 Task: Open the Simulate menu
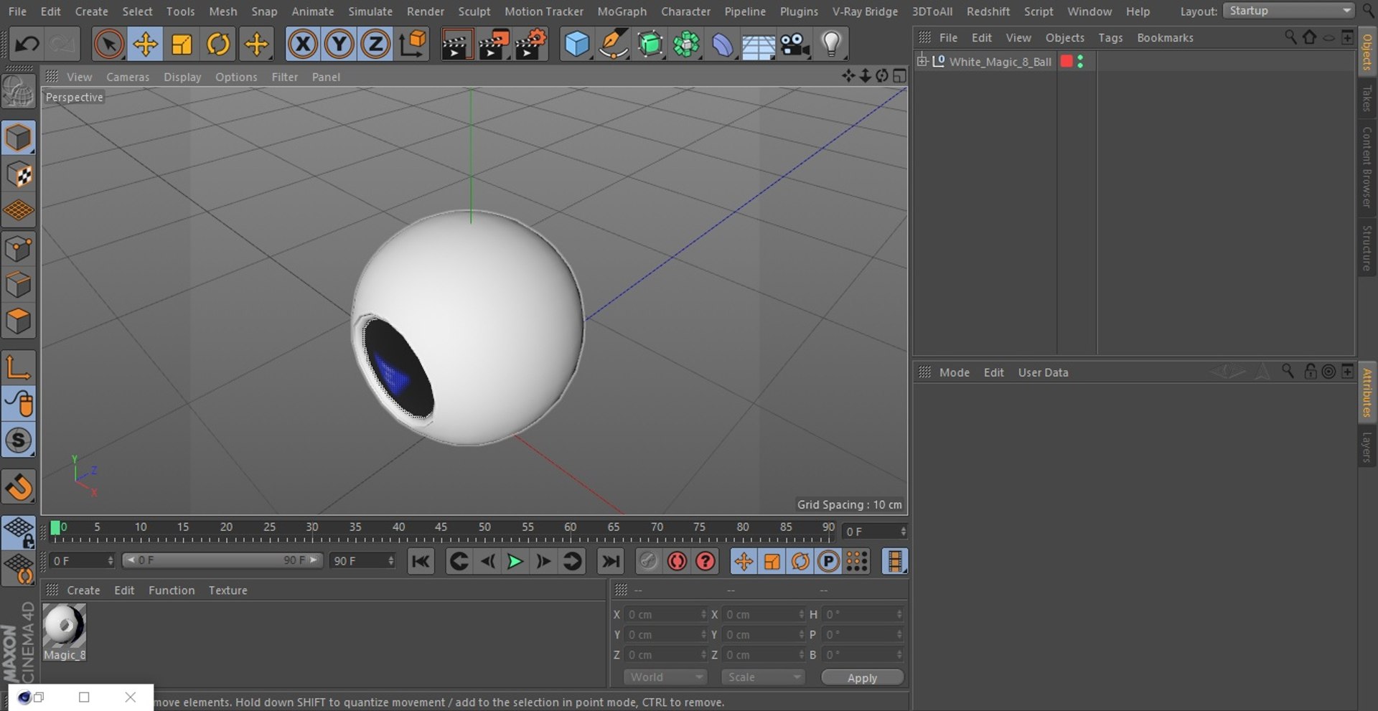click(370, 11)
